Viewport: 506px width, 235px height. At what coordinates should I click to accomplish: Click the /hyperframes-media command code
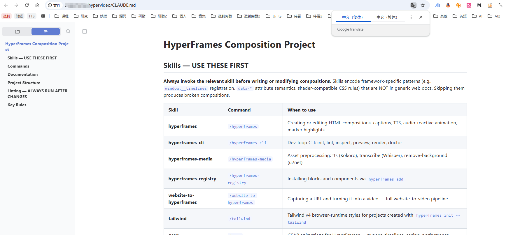250,159
